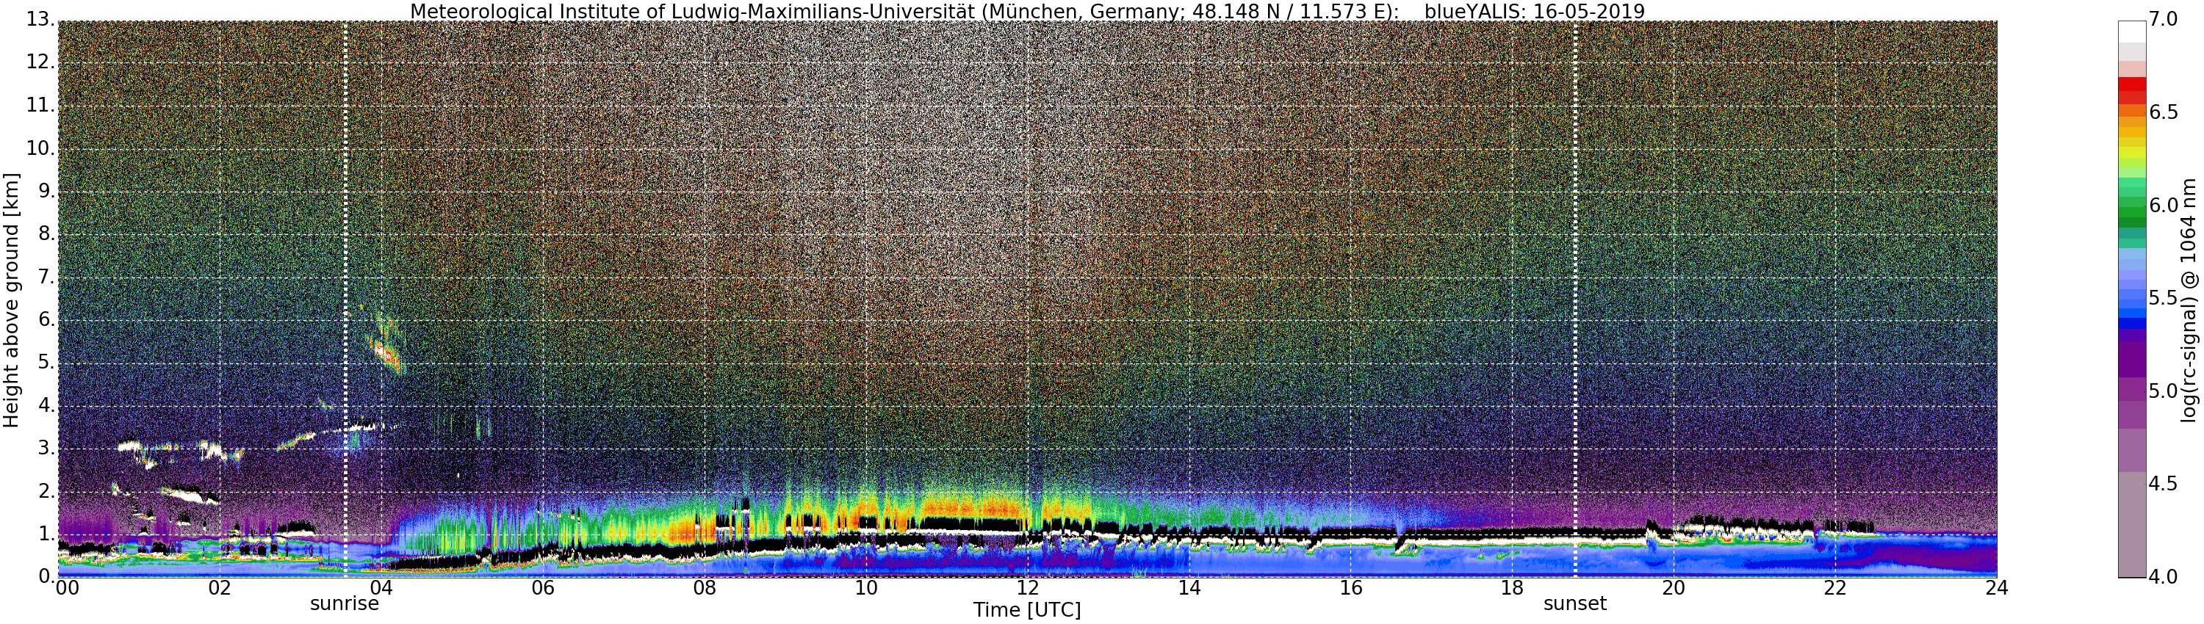Click the height tick label '9.'
Screen dimensions: 2204x624
pyautogui.click(x=46, y=192)
